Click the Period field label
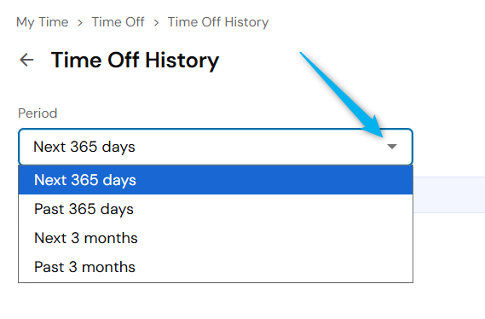The image size is (485, 319). click(x=38, y=113)
